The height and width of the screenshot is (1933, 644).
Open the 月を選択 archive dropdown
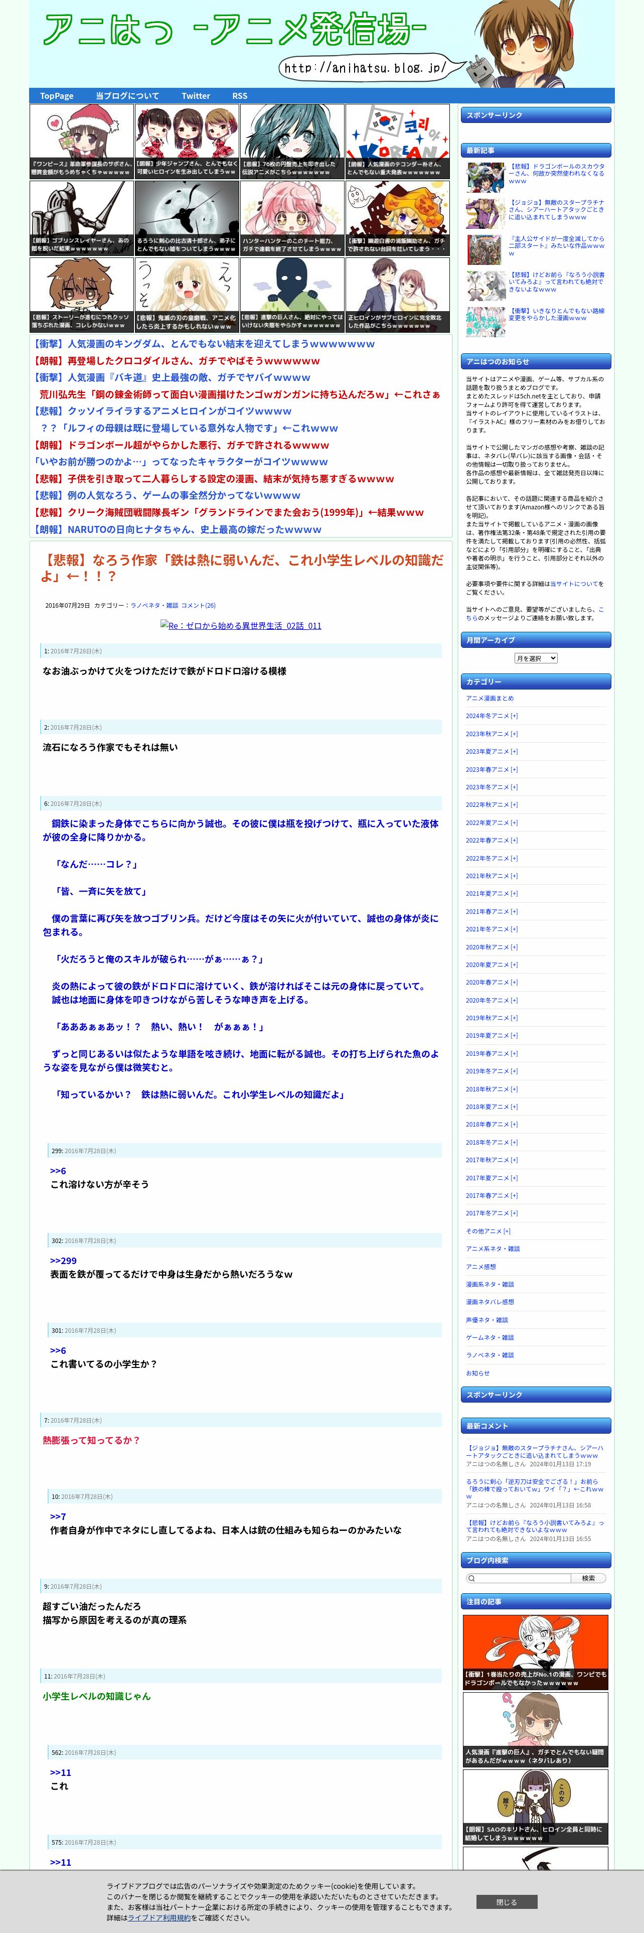click(x=536, y=658)
